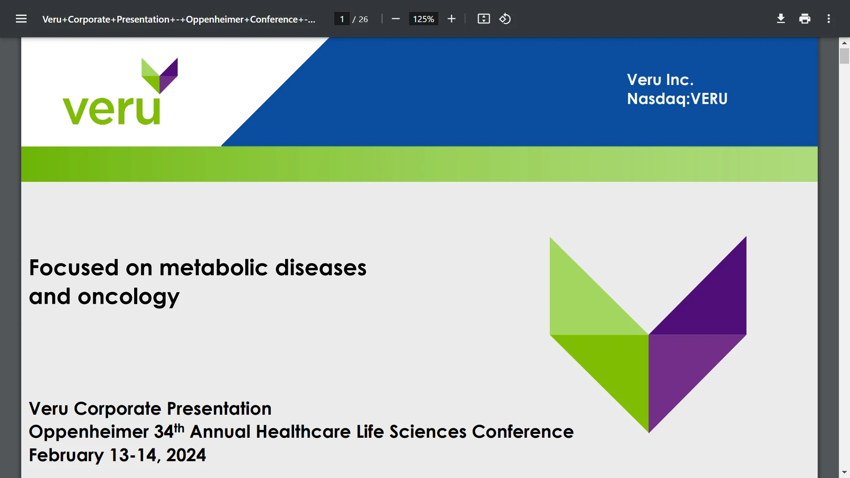Open the sidebar hamburger menu
The width and height of the screenshot is (850, 478).
coord(21,19)
